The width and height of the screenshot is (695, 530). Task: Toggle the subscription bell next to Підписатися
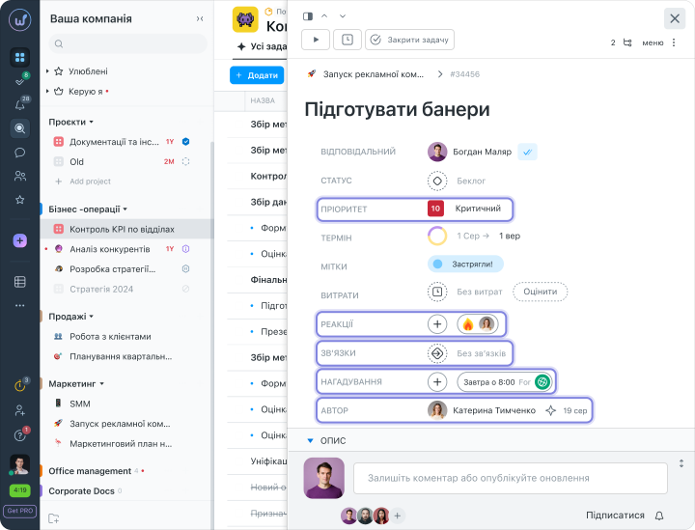(x=659, y=516)
